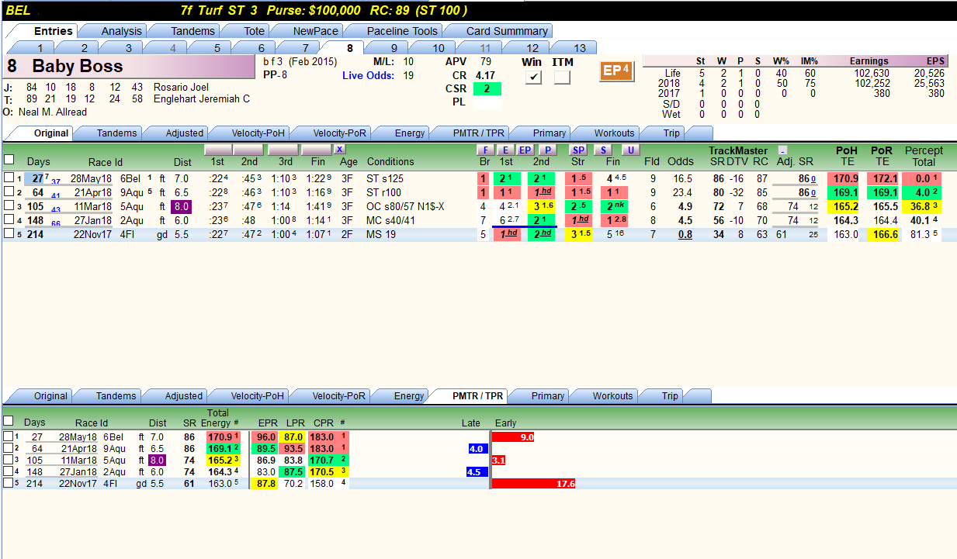Go to the Paceline Tools tab
This screenshot has width=957, height=559.
point(402,31)
